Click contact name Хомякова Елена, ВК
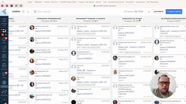This screenshot has width=186, height=104. (x=125, y=71)
